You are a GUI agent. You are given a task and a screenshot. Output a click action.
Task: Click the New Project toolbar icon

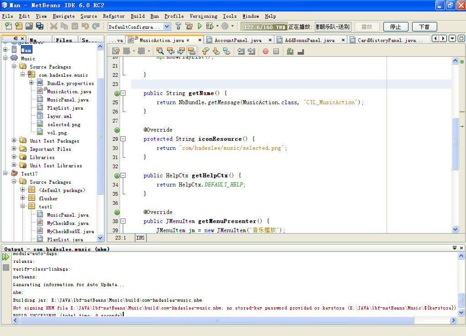19,26
